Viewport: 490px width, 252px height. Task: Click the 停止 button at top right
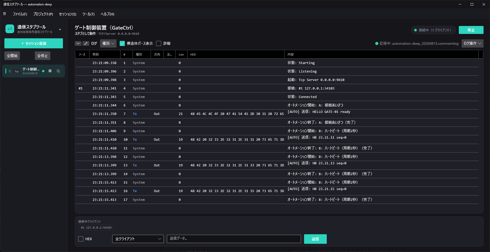pyautogui.click(x=471, y=30)
